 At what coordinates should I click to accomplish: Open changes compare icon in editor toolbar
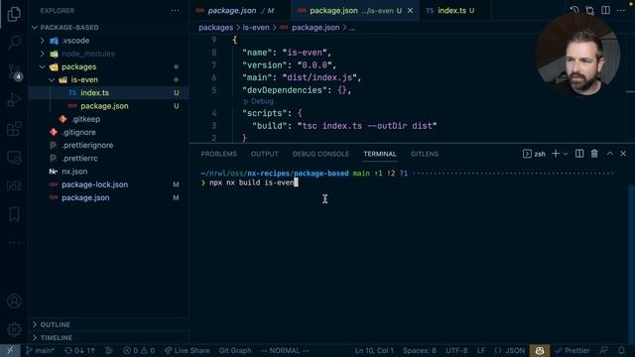click(589, 11)
